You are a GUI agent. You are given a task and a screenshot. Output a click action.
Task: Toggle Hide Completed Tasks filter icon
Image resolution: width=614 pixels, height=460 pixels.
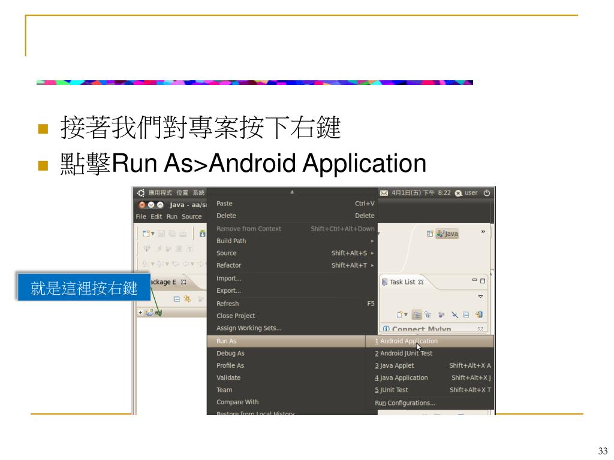tap(455, 314)
